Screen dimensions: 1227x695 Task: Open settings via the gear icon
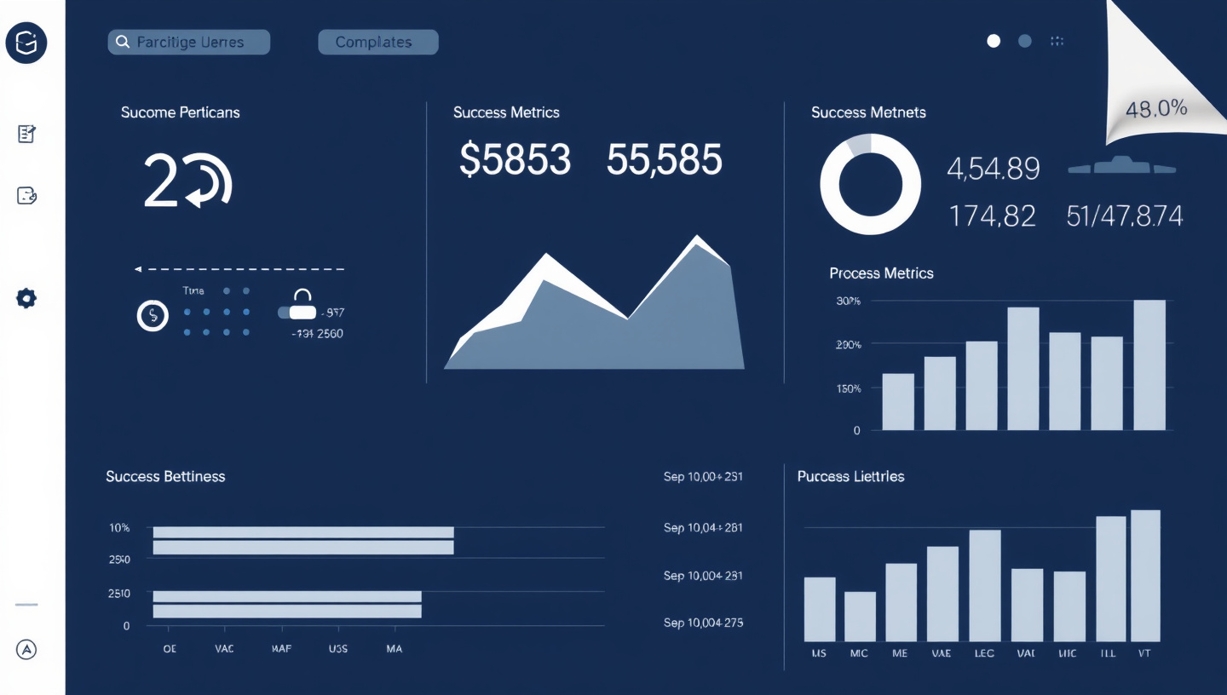click(x=26, y=298)
